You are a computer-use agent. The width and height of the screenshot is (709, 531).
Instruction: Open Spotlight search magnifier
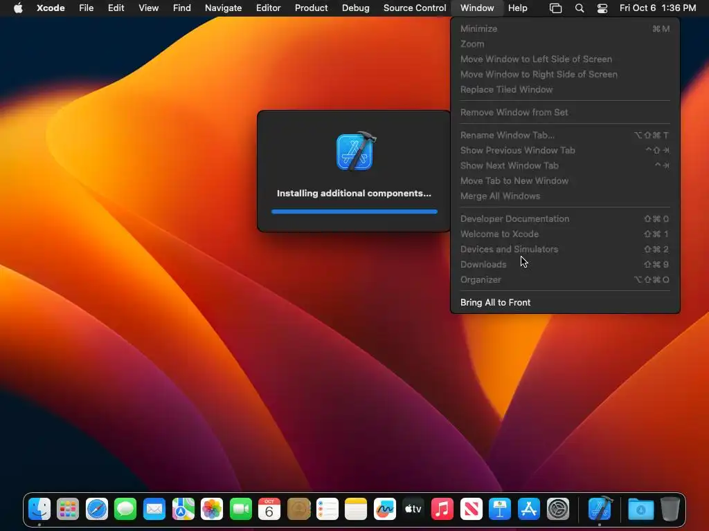coord(580,8)
